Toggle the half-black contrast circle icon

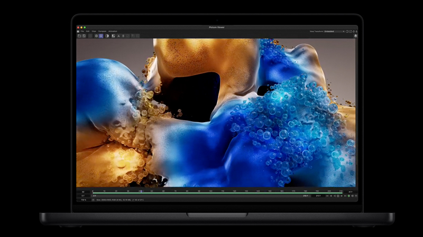[x=107, y=36]
